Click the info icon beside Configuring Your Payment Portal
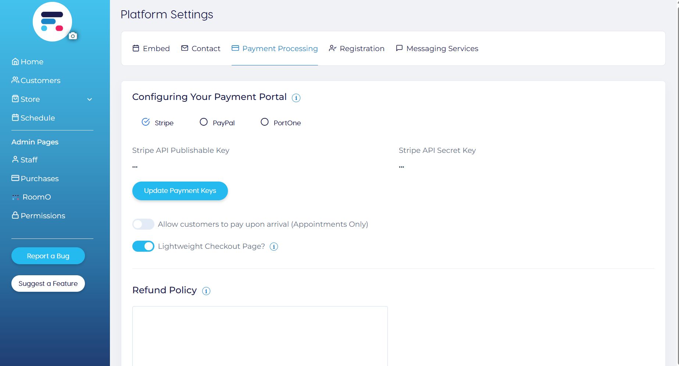Viewport: 679px width, 366px height. (296, 98)
